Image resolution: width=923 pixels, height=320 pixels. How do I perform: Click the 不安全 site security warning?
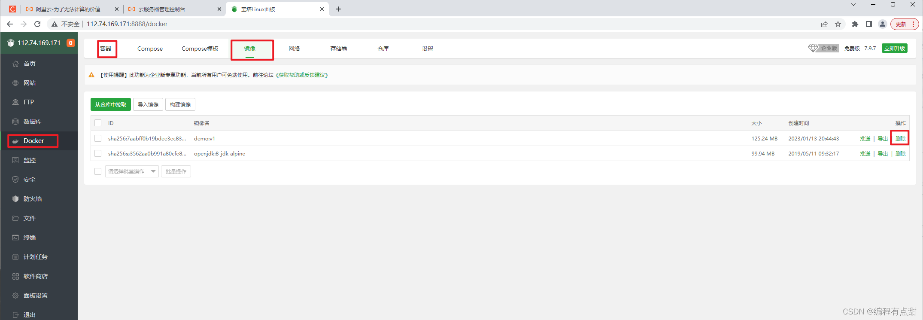[66, 24]
